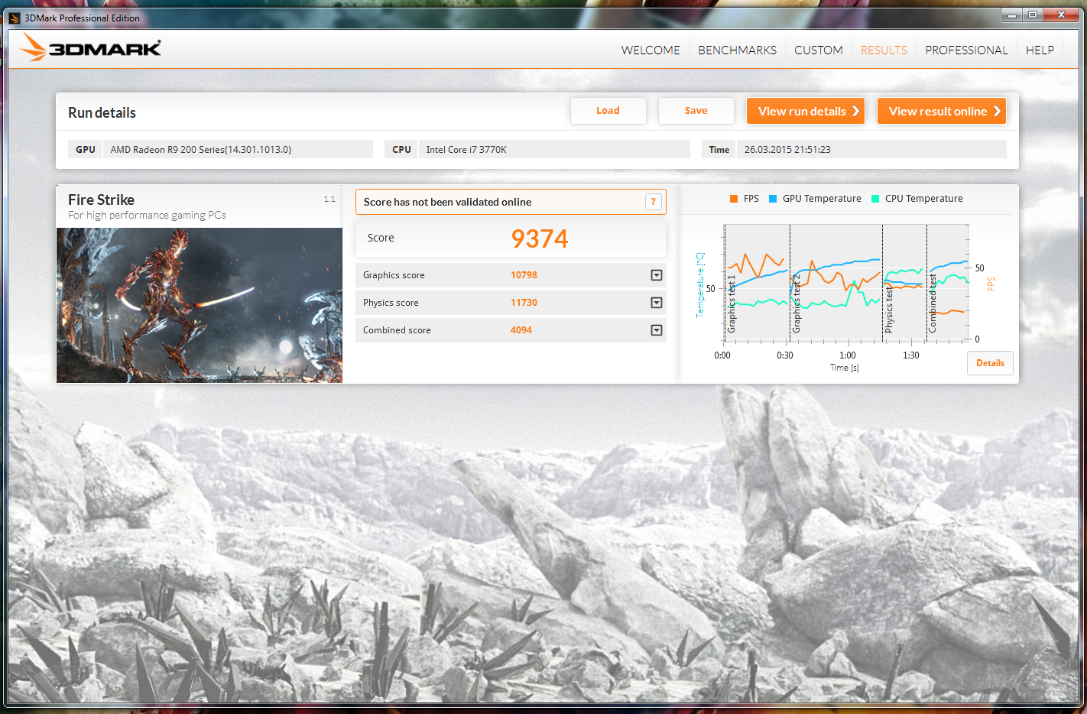The image size is (1087, 714).
Task: Click the Physics test chart section
Action: [x=904, y=282]
